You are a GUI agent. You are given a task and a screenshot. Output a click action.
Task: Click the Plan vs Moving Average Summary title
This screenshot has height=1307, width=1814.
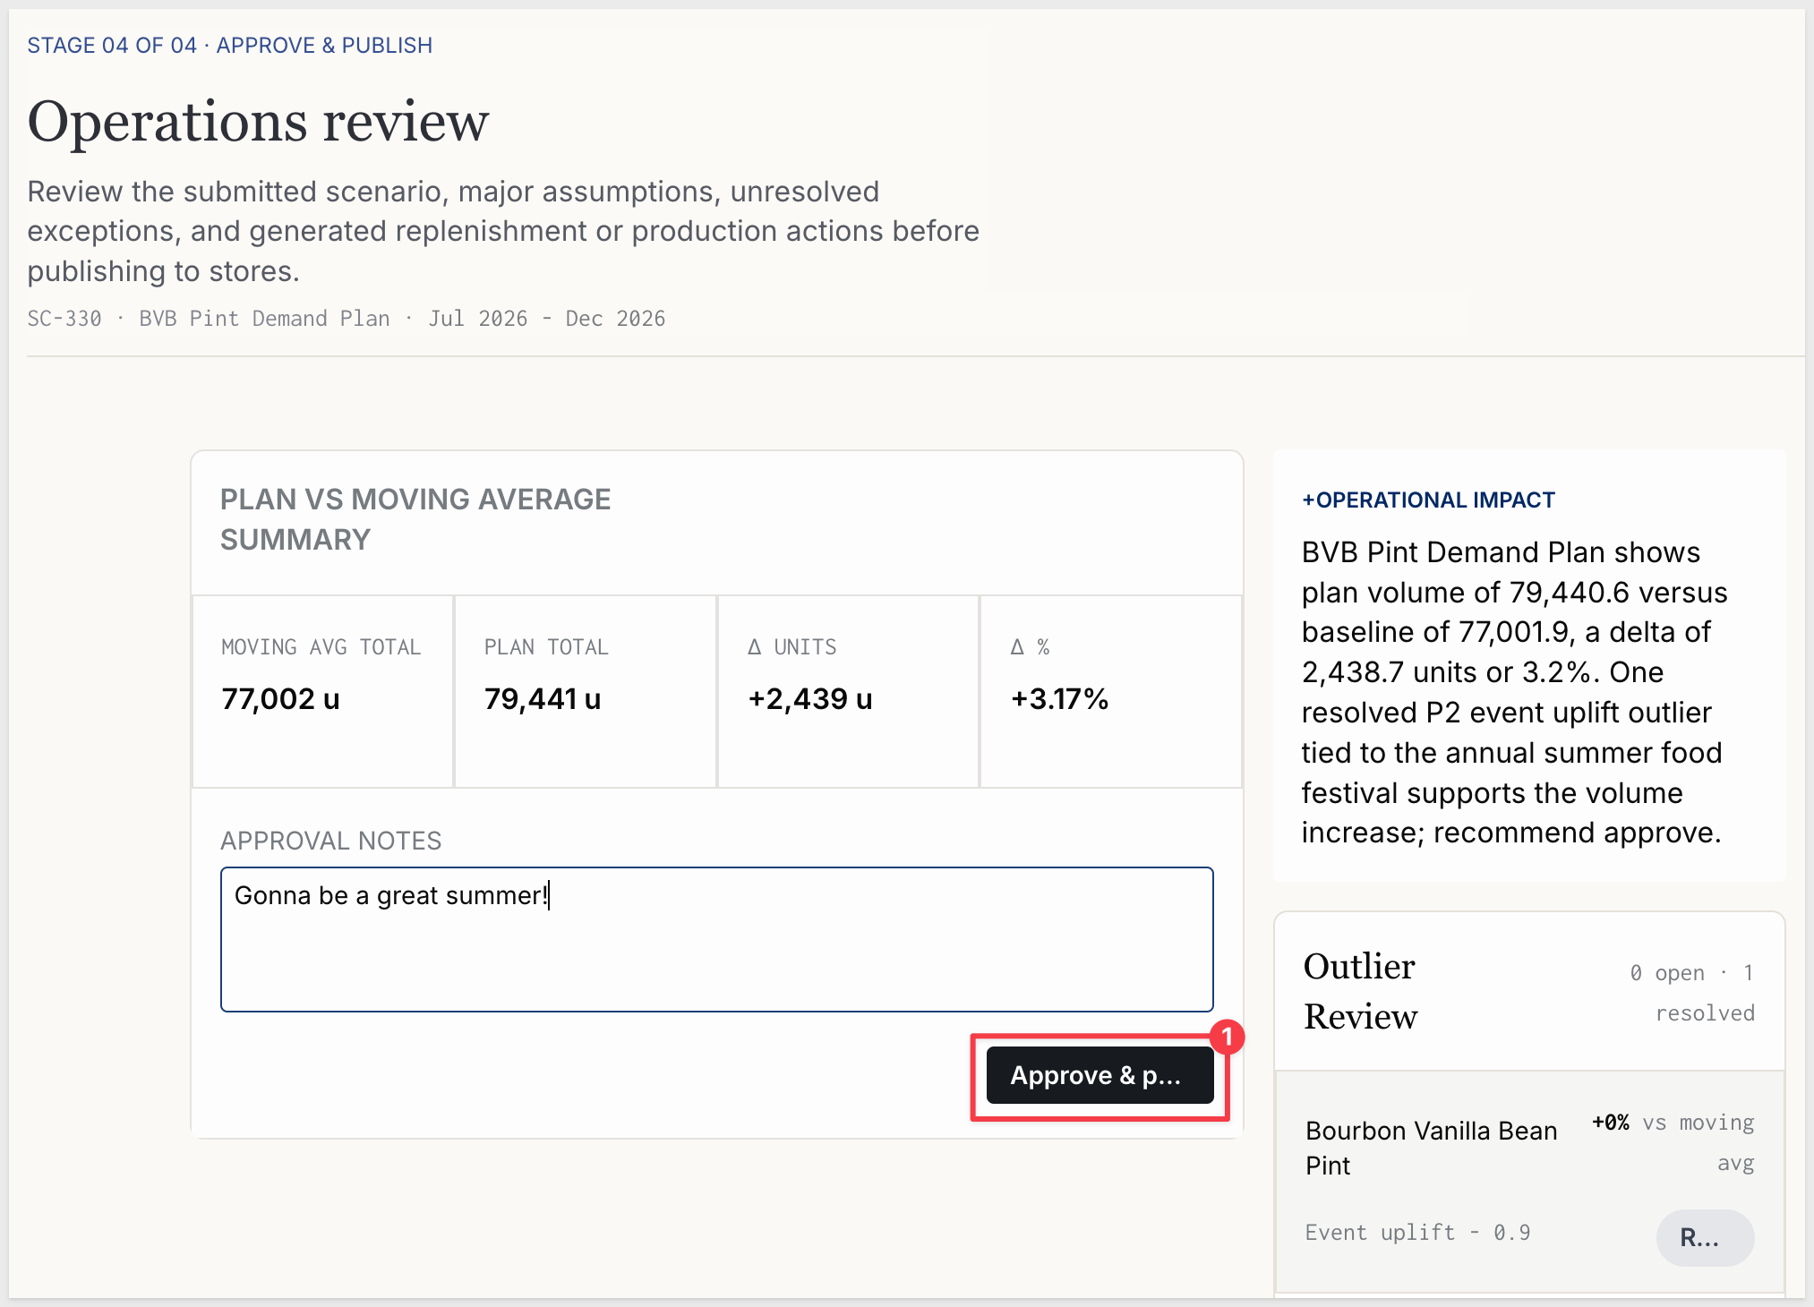point(415,519)
